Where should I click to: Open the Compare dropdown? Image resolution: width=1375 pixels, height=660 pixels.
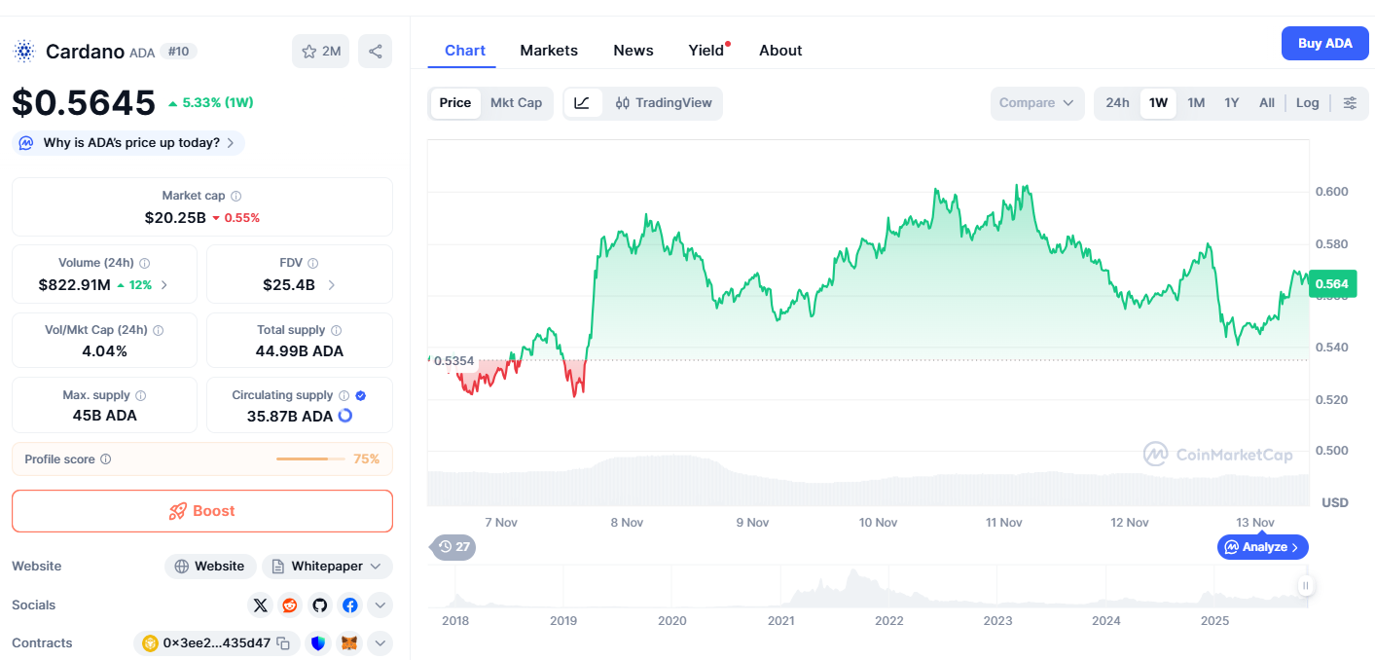(x=1036, y=103)
